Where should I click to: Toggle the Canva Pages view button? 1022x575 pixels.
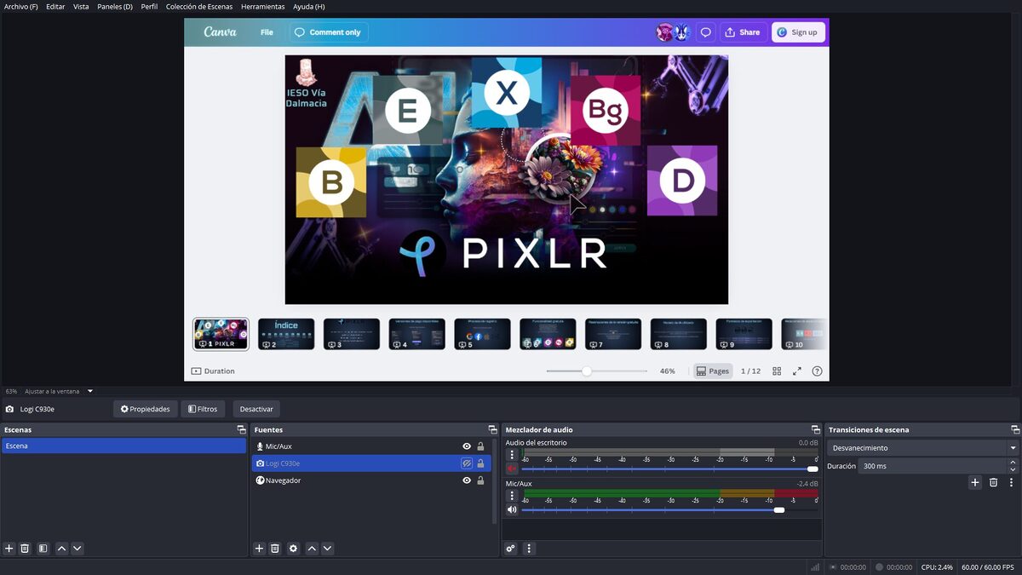(x=713, y=371)
